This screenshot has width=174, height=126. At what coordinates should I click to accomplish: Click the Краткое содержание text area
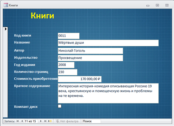tap(108, 93)
